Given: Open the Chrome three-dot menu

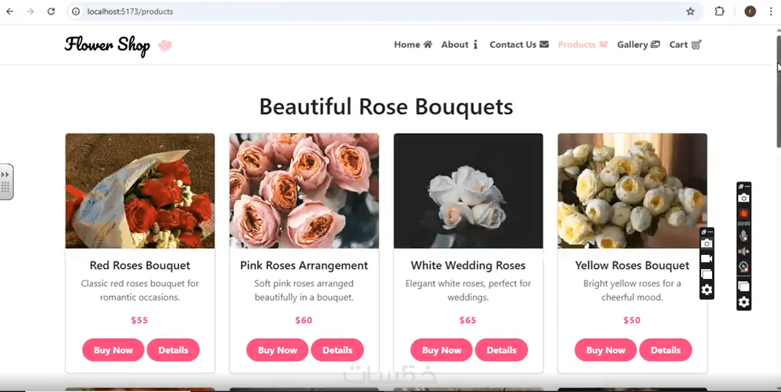Looking at the screenshot, I should pyautogui.click(x=771, y=11).
